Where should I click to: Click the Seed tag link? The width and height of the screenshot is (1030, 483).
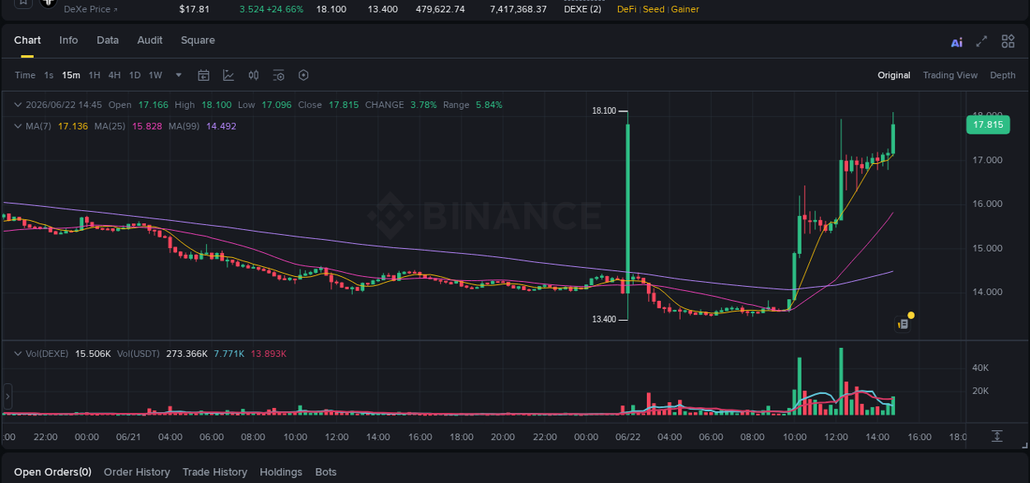[x=653, y=9]
